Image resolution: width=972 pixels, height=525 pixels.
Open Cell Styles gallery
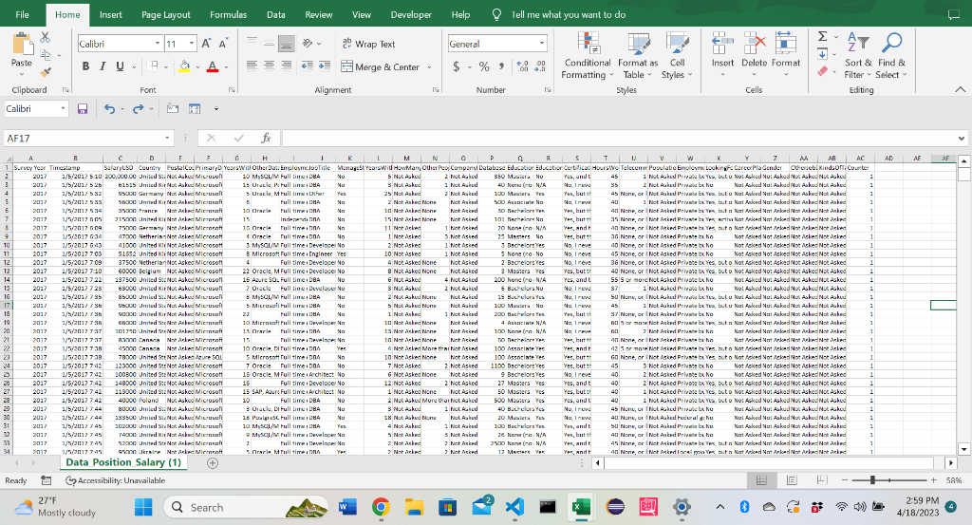pos(677,56)
